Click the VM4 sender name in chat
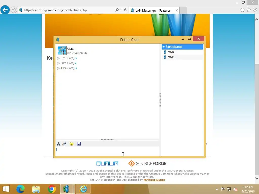The image size is (259, 194). 70,49
